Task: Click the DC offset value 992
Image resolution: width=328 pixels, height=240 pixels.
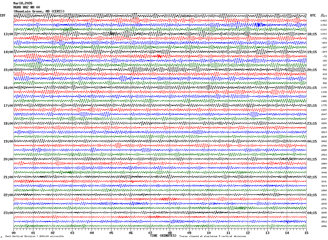Action: click(325, 83)
